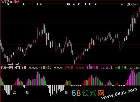140x102 pixels.
Task: Click the arrow pointing to the highest candle
Action: [x=136, y=4]
